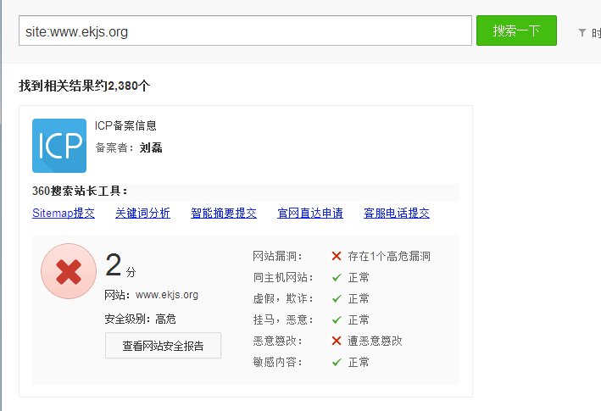Viewport: 601px width, 411px height.
Task: Click the 查看网站安全报告 button
Action: pyautogui.click(x=164, y=346)
